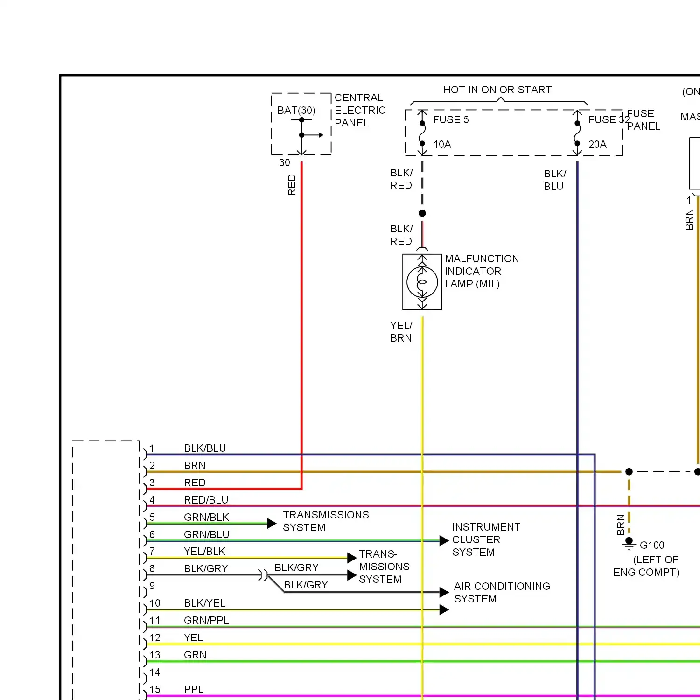700x700 pixels.
Task: Click the YEL/BRN wire label
Action: (401, 331)
